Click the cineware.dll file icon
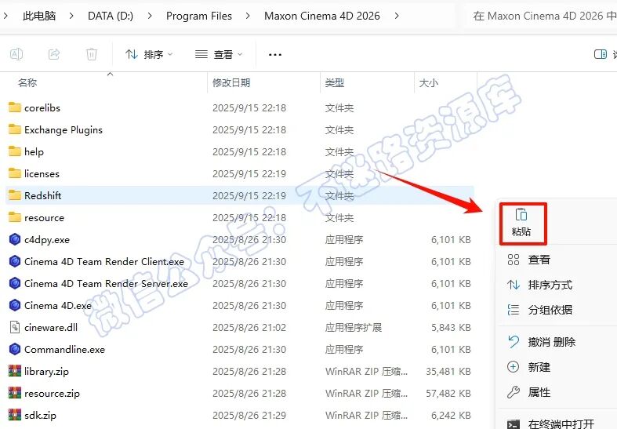This screenshot has height=429, width=617. click(15, 327)
